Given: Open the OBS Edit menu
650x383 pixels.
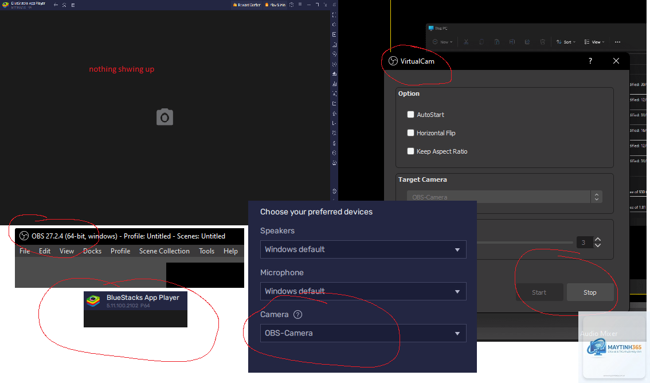Looking at the screenshot, I should (44, 251).
